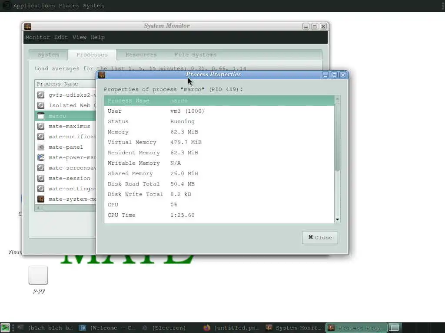
Task: Click the Process Properties title bar app icon
Action: point(102,75)
